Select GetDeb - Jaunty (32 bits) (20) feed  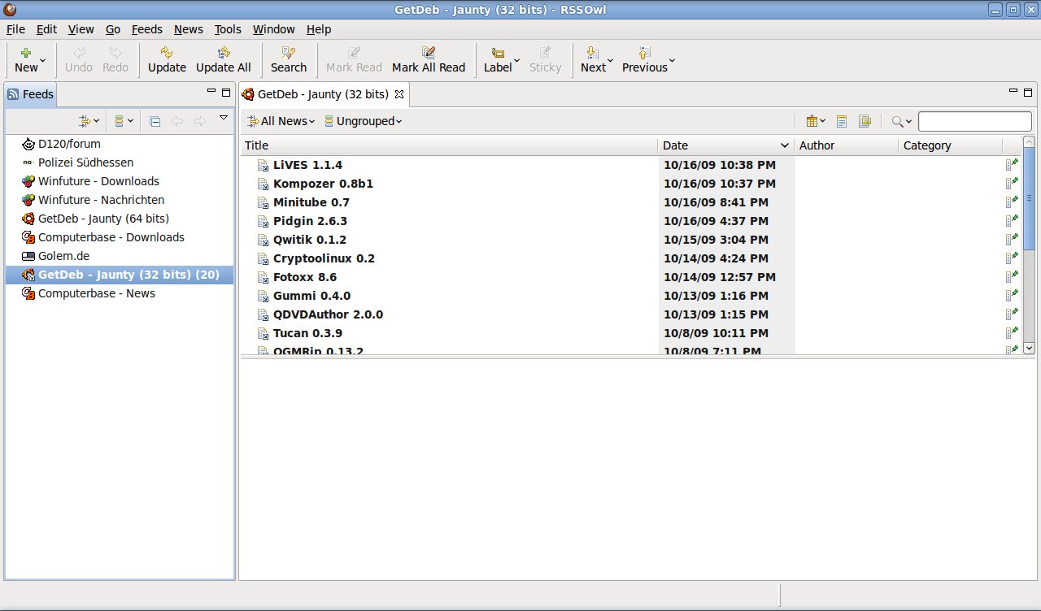click(x=120, y=275)
